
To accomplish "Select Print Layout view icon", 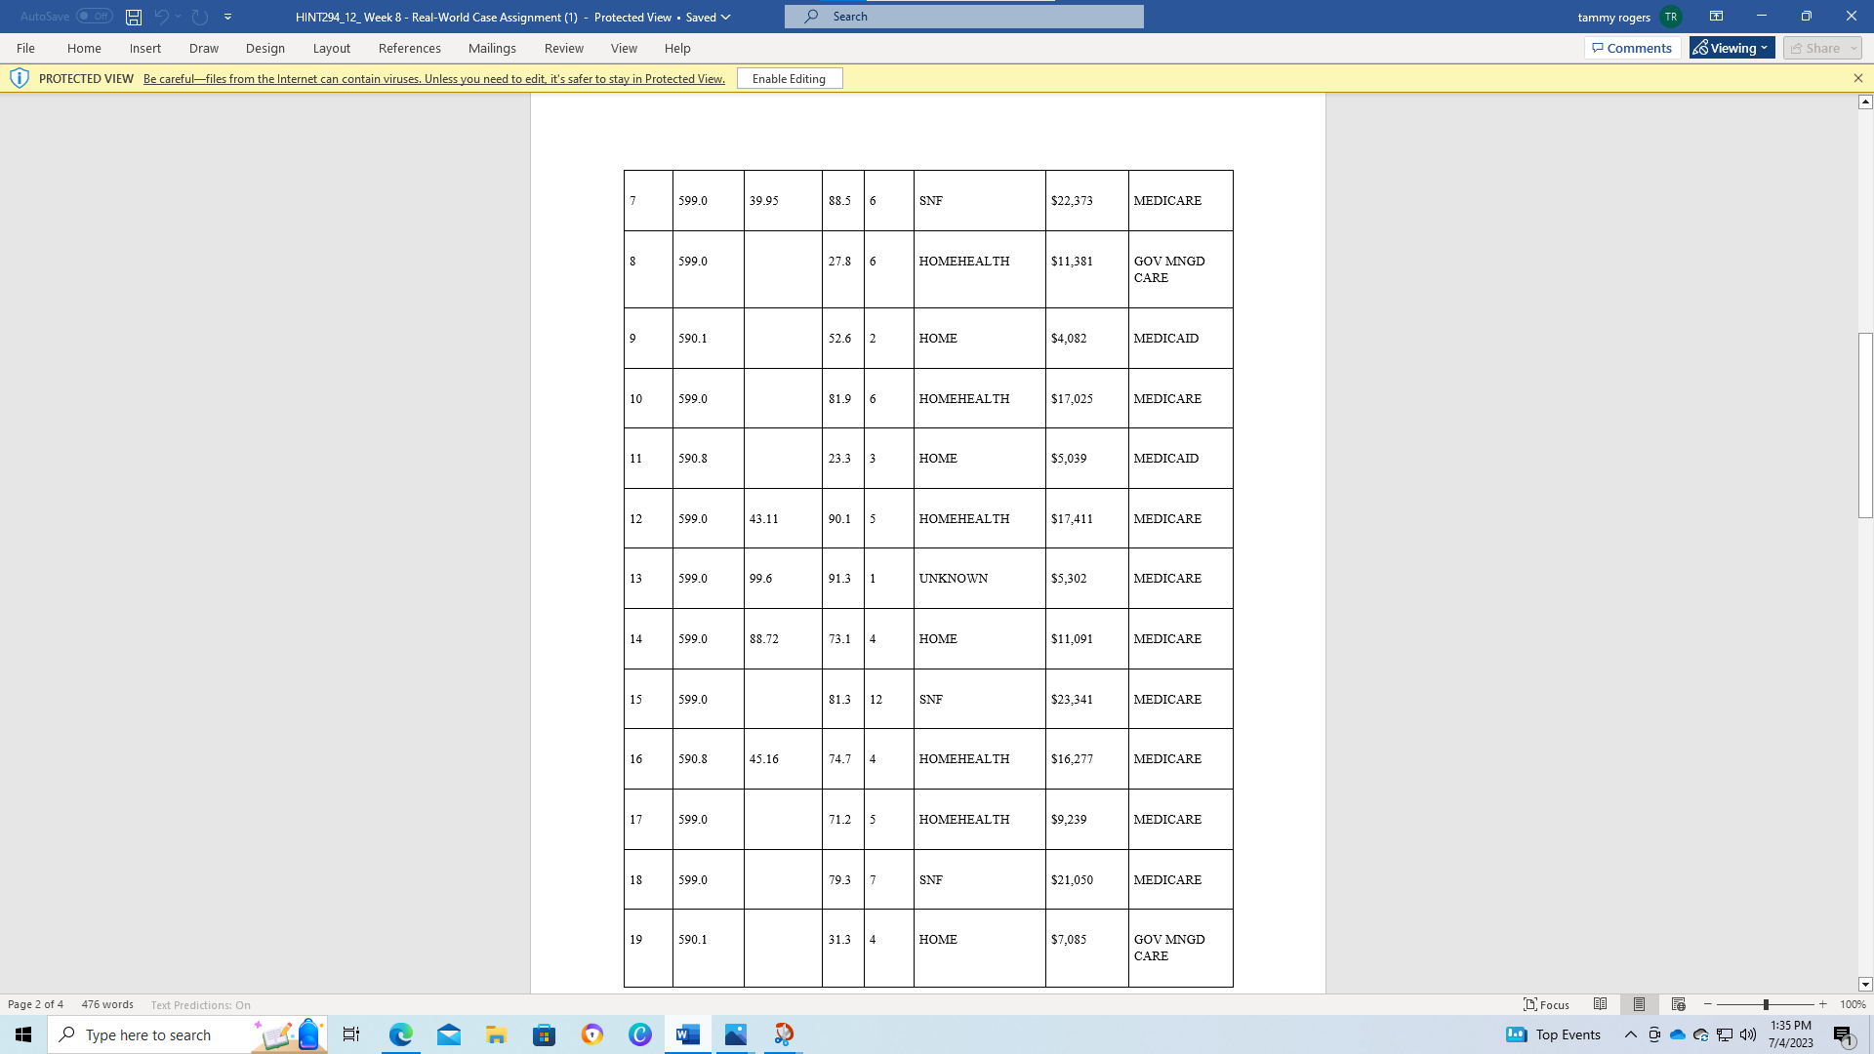I will (x=1639, y=1004).
